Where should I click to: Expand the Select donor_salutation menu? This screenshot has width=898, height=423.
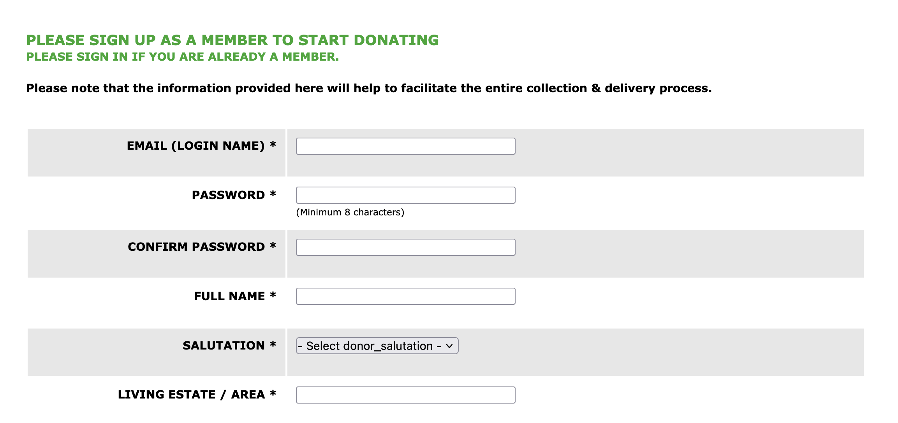[377, 345]
